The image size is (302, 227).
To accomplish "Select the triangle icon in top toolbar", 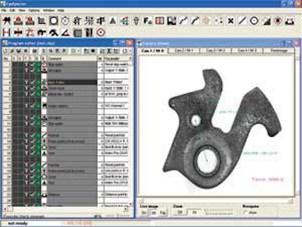I will (x=112, y=21).
